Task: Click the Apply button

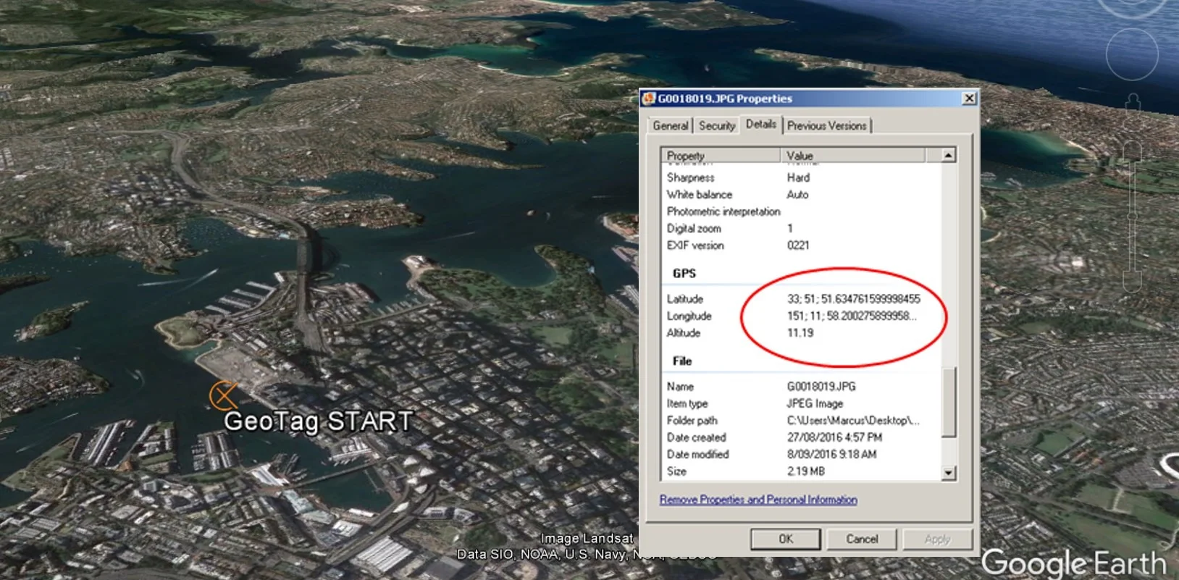Action: click(x=937, y=539)
